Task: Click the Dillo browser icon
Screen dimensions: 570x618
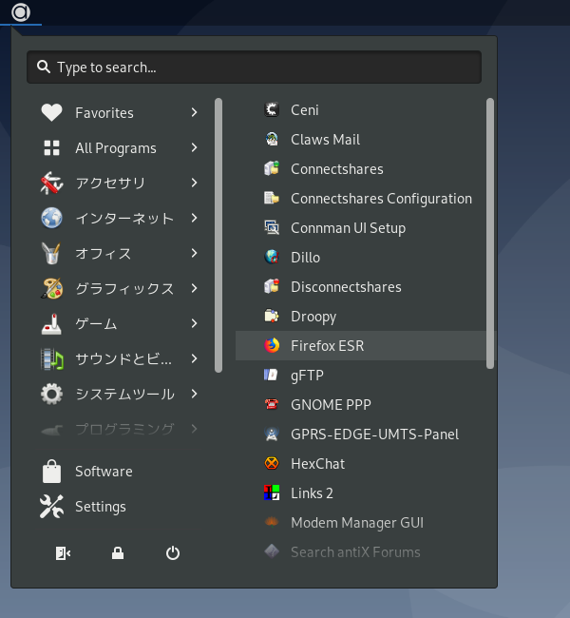Action: tap(272, 257)
